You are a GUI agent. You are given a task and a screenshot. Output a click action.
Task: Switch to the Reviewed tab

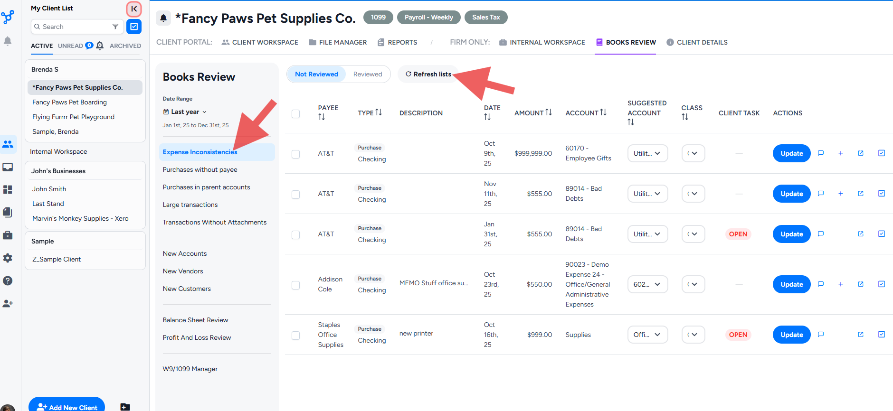pyautogui.click(x=367, y=74)
